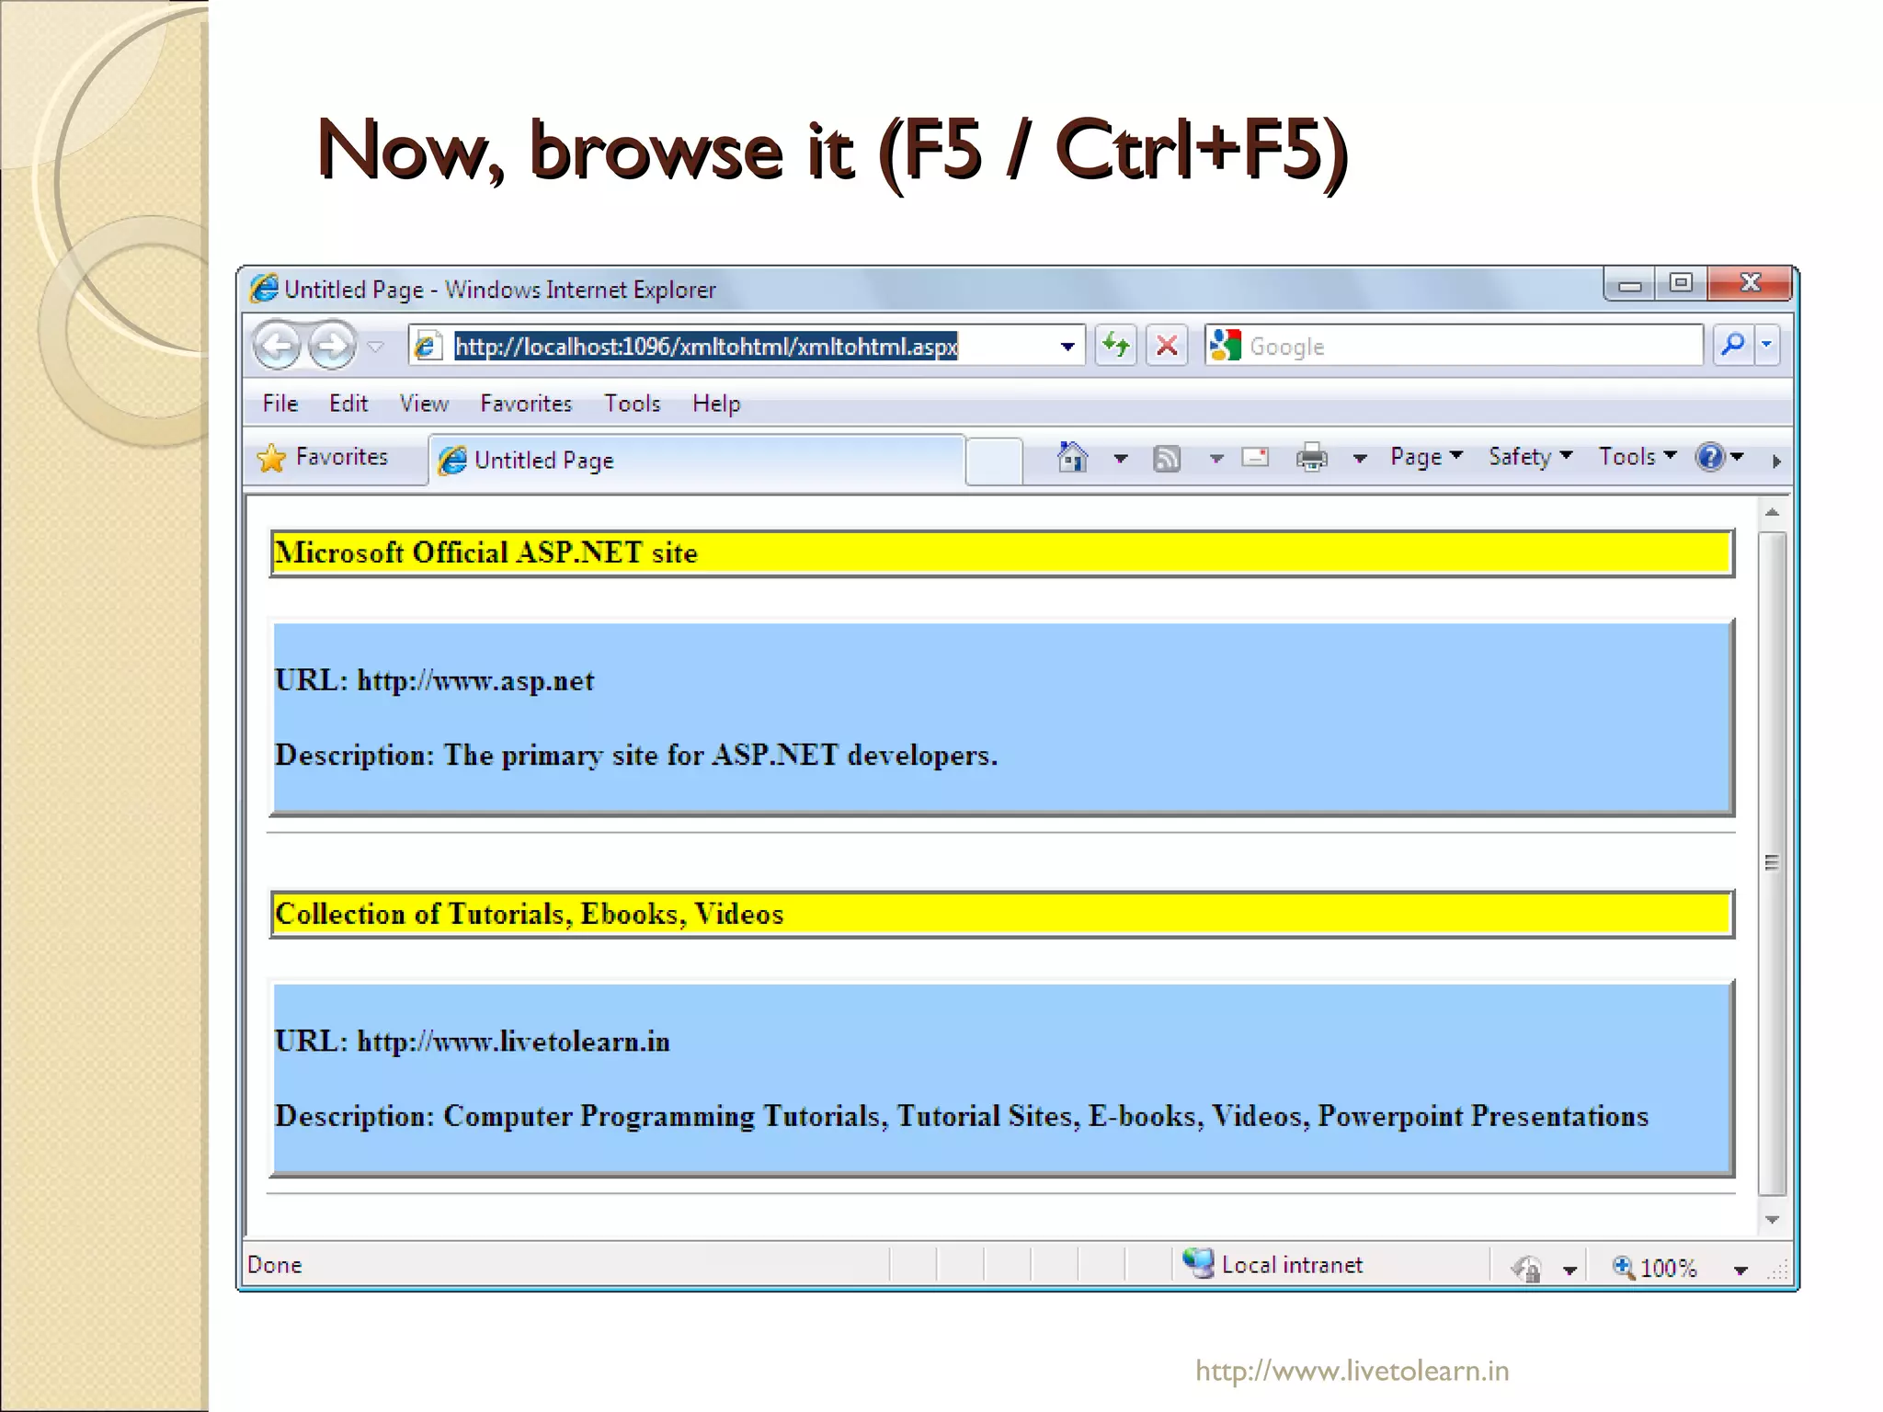Click the Forward navigation button
This screenshot has height=1412, width=1883.
point(332,346)
